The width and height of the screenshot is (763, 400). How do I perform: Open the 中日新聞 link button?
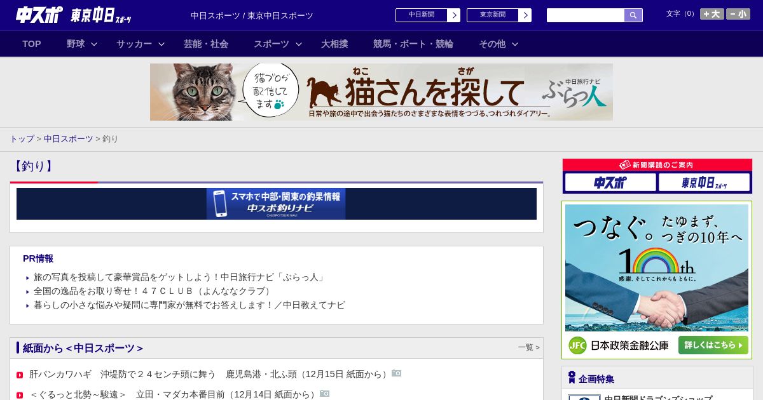tap(428, 15)
